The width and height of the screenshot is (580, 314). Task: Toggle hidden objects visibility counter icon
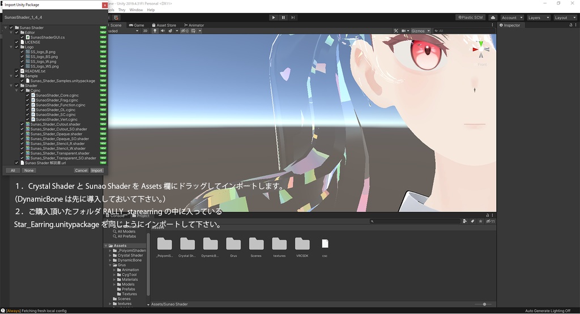[x=184, y=31]
